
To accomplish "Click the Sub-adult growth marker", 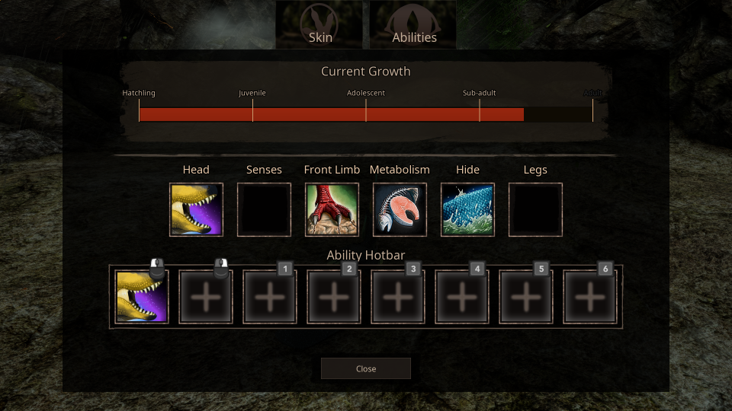I will [x=480, y=93].
